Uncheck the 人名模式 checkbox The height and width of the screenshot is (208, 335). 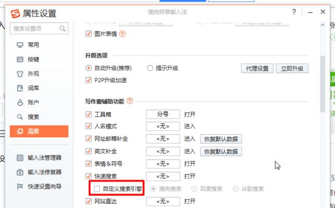click(x=89, y=126)
